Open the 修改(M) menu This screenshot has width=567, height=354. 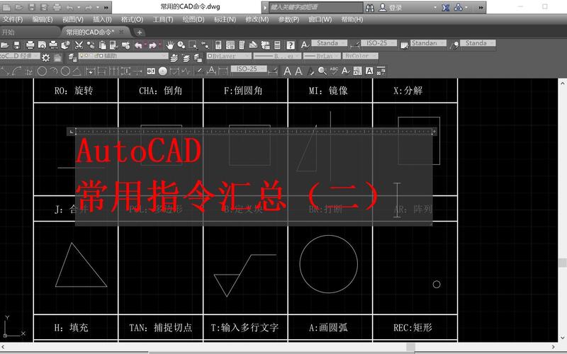click(x=257, y=19)
